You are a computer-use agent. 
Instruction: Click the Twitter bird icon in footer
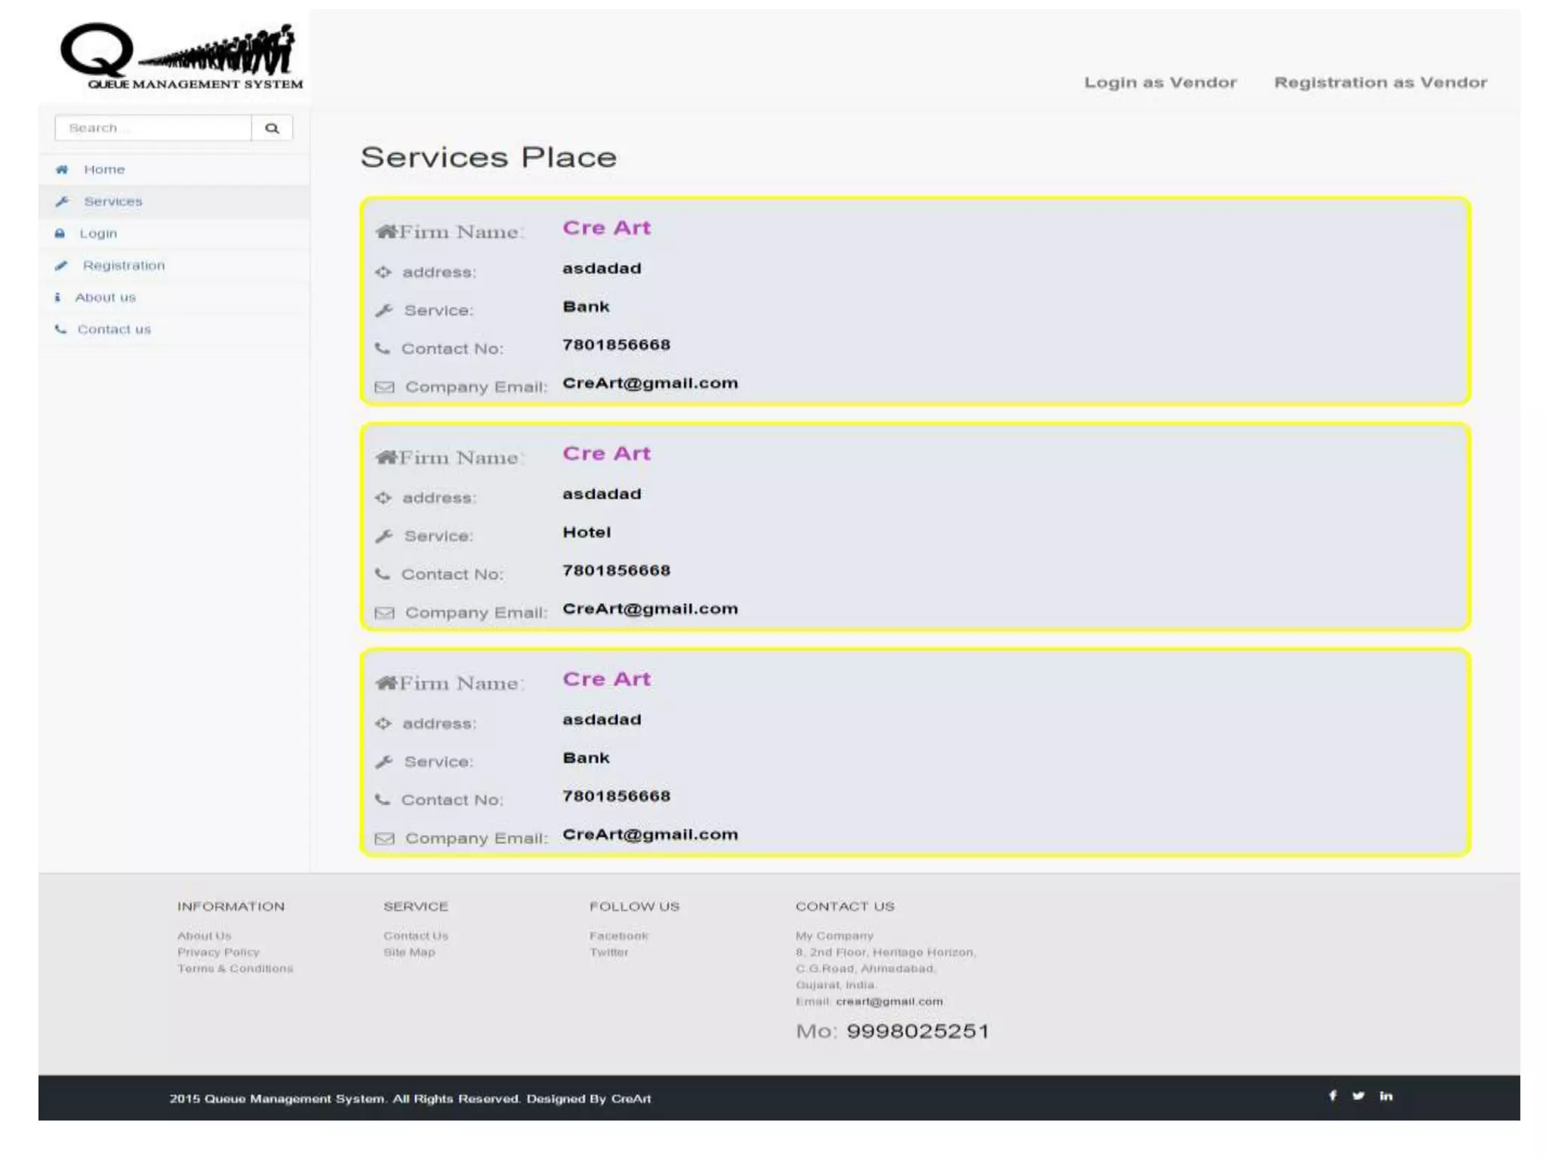point(1359,1096)
